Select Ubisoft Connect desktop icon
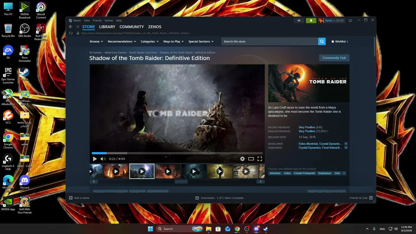The height and width of the screenshot is (234, 416). point(41,11)
